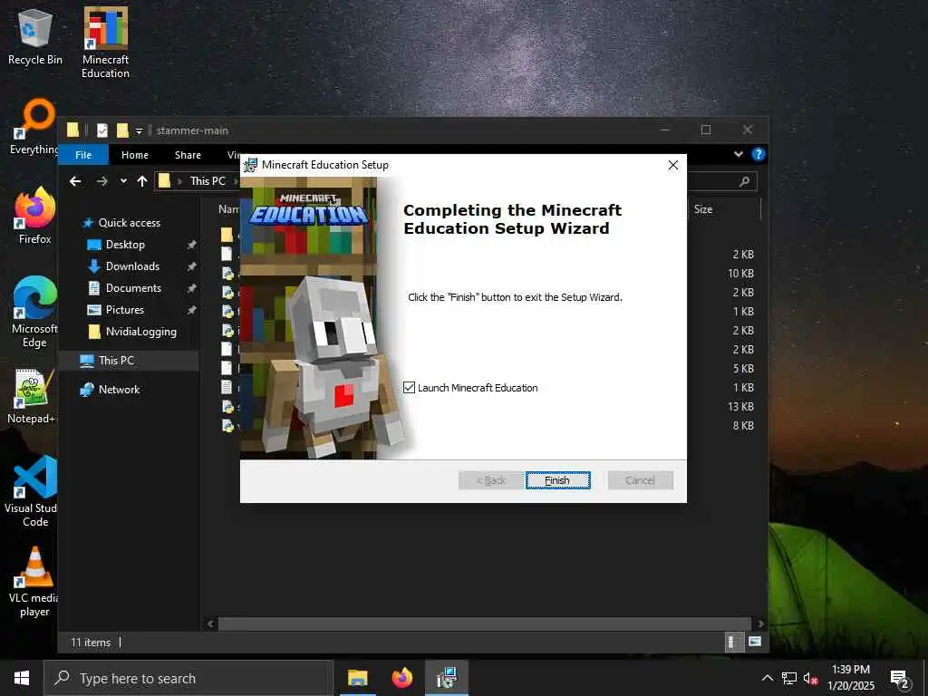This screenshot has width=928, height=696.
Task: Open File Explorer help icon
Action: click(759, 154)
